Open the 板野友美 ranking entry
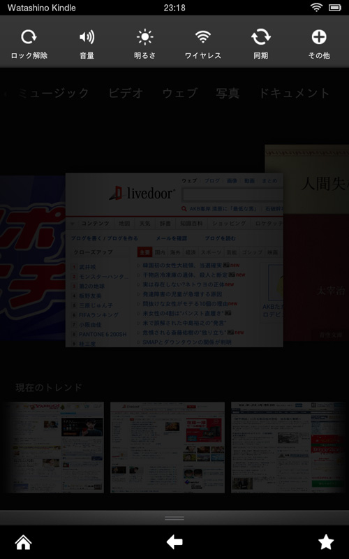Screen dimensions: 349x559 [90, 296]
